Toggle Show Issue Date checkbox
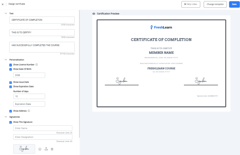The height and width of the screenshot is (155, 240). click(x=11, y=82)
